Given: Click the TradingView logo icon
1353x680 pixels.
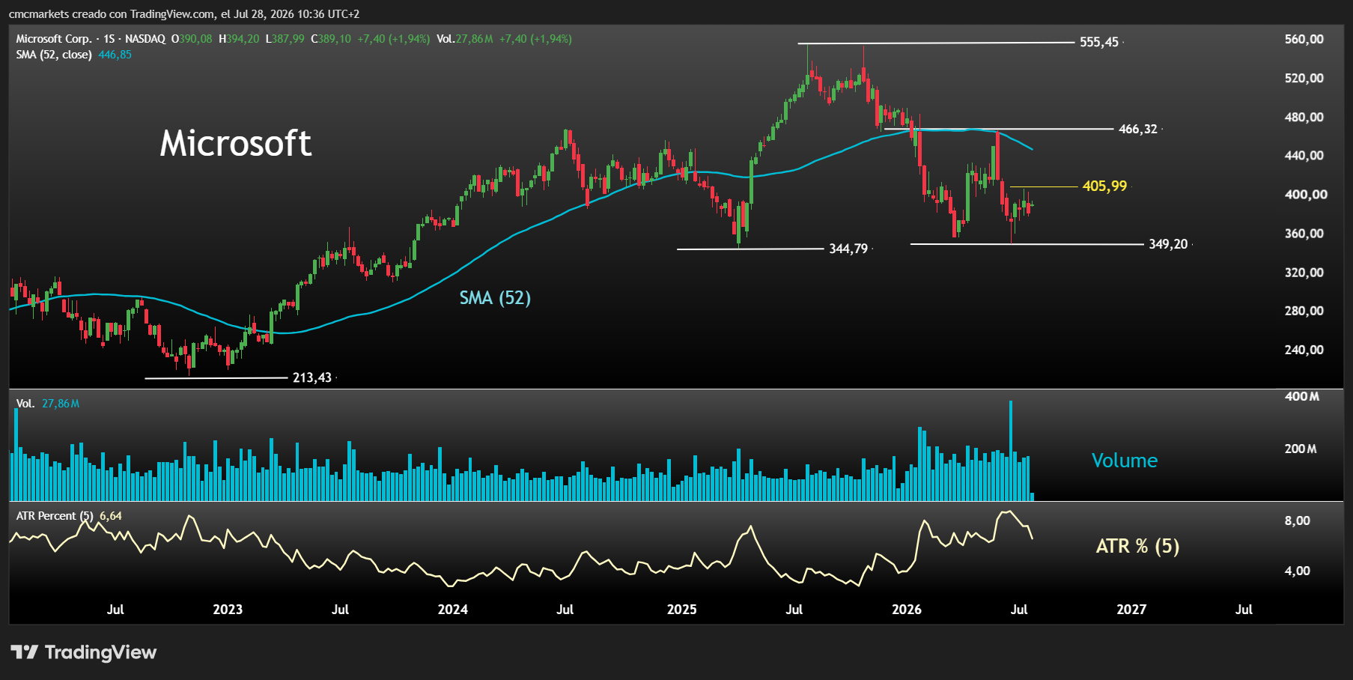Looking at the screenshot, I should (x=24, y=652).
